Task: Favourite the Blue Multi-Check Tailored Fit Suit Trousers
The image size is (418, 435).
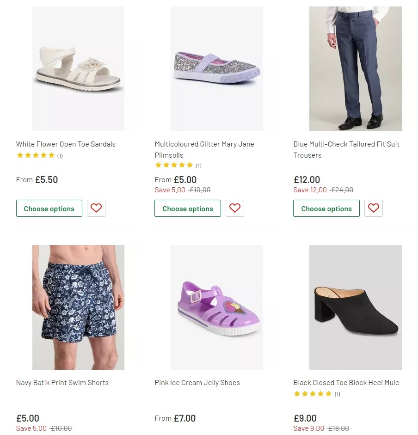Action: [374, 208]
